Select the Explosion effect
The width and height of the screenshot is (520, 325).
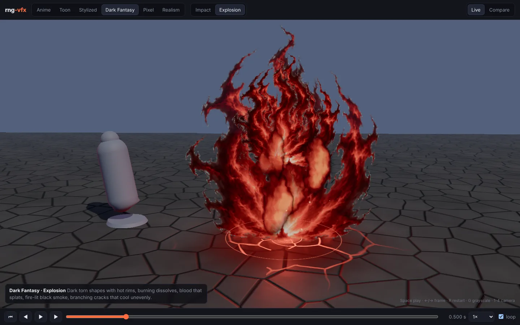point(230,10)
